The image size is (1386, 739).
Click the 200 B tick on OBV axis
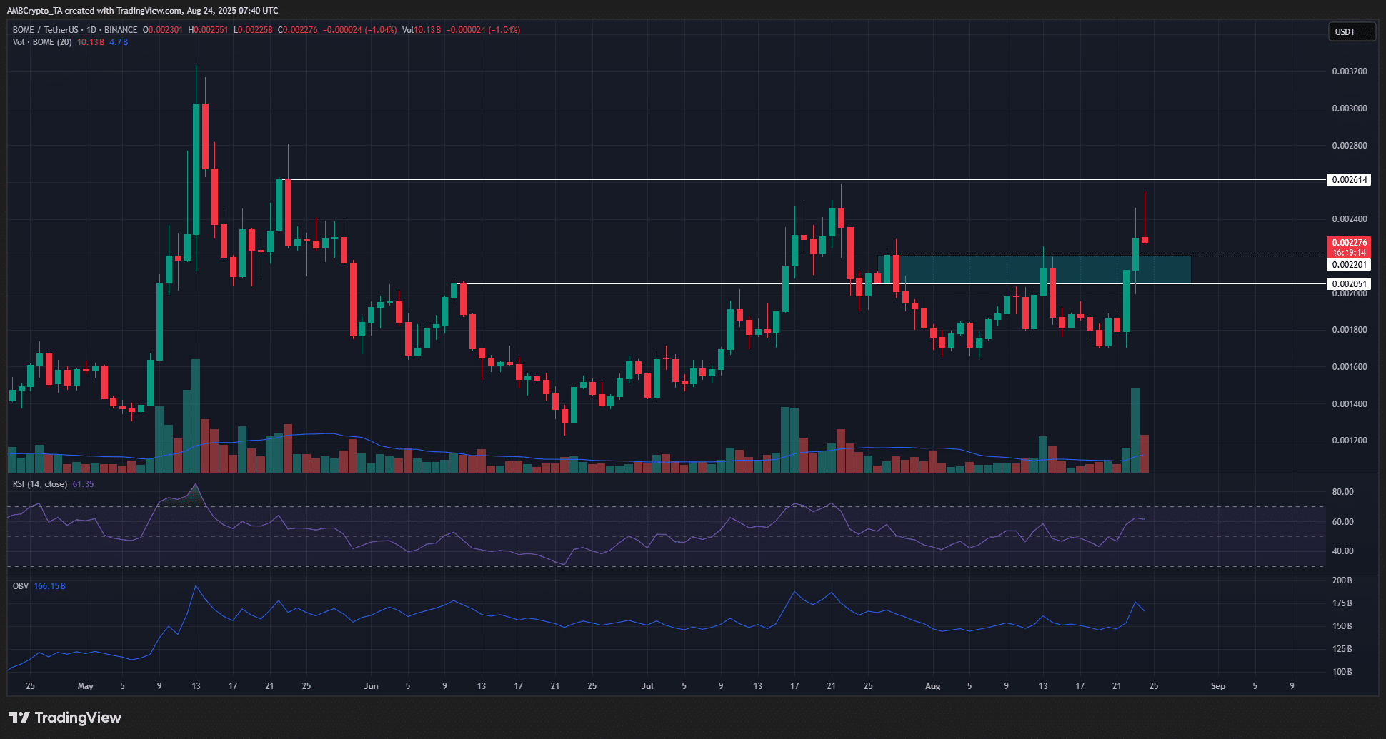coord(1342,581)
